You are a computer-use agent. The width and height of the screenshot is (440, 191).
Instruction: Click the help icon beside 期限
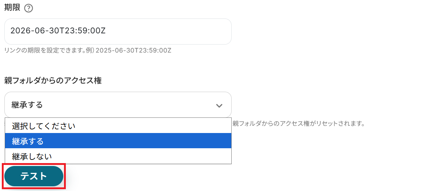click(28, 8)
